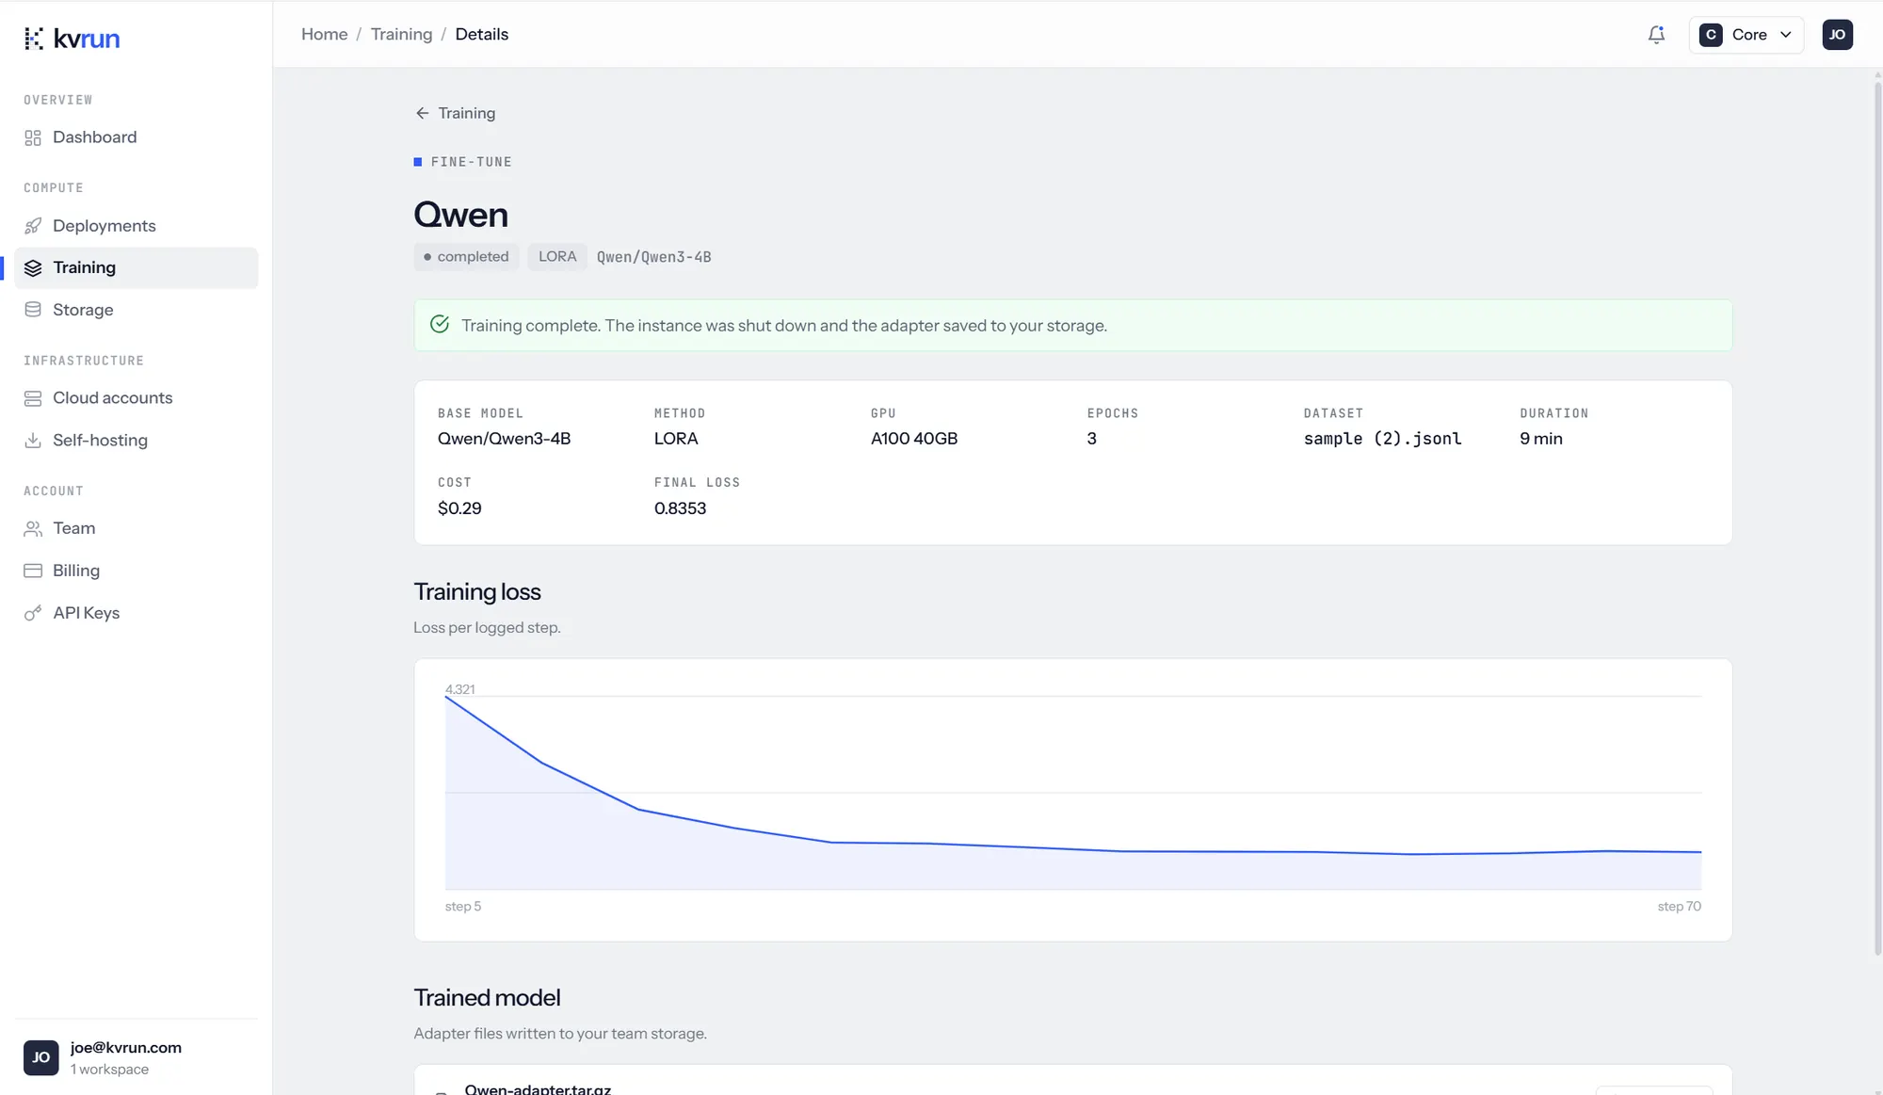This screenshot has height=1095, width=1883.
Task: Click the final loss value 0.8353
Action: pos(680,508)
